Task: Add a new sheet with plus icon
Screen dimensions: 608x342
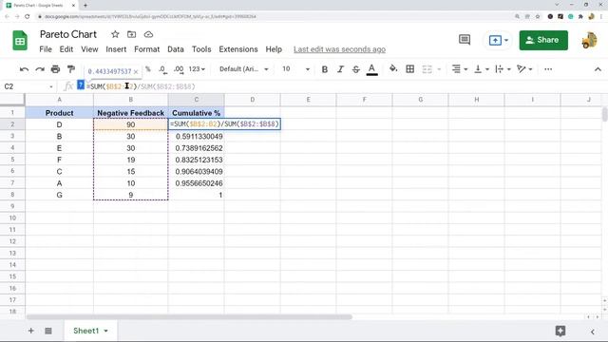Action: 30,331
